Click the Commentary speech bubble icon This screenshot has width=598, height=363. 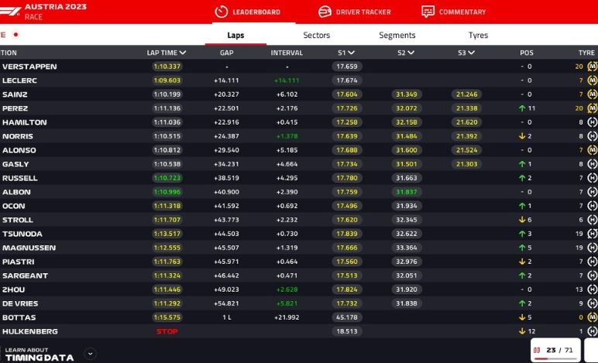coord(428,12)
